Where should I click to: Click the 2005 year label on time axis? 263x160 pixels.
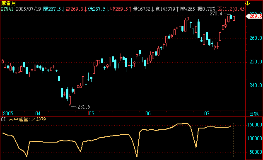click(x=8, y=114)
